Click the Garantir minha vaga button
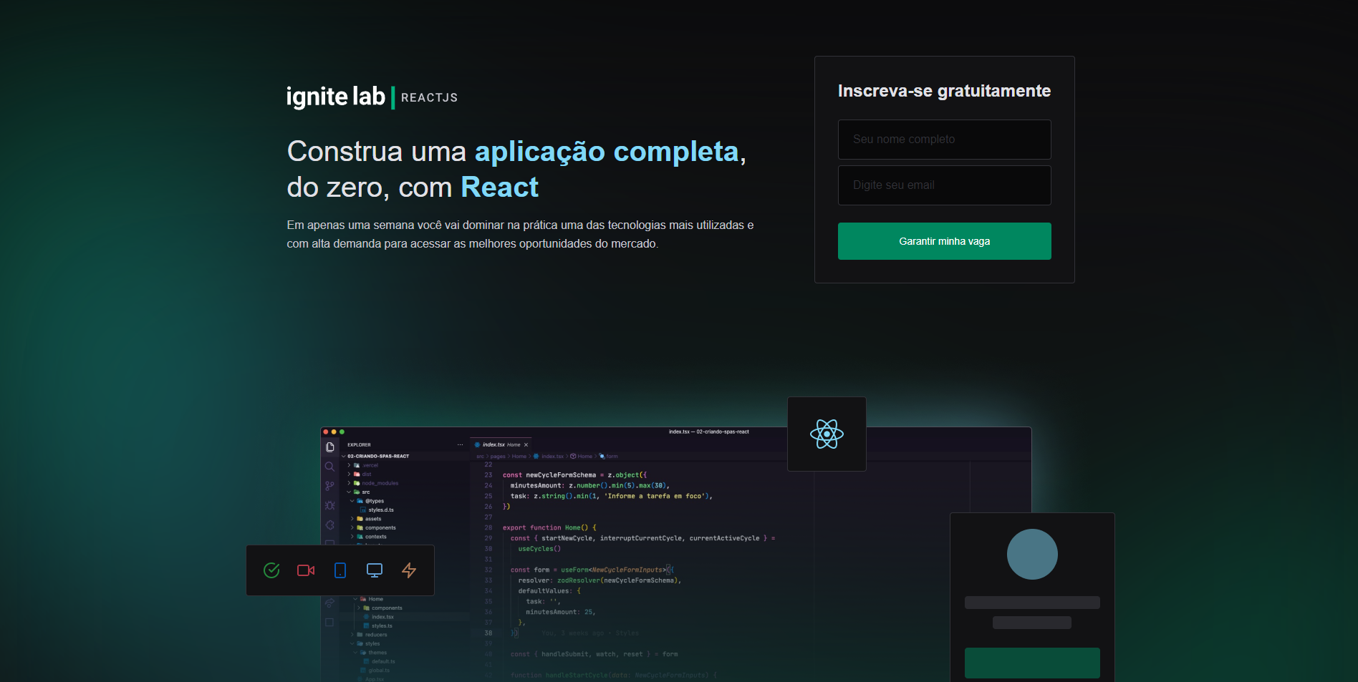The image size is (1358, 682). pos(945,241)
